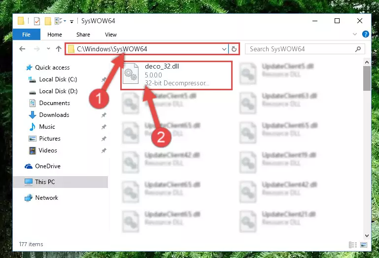Click the 177 items status text
Screen dimensions: 379x258
pyautogui.click(x=31, y=244)
